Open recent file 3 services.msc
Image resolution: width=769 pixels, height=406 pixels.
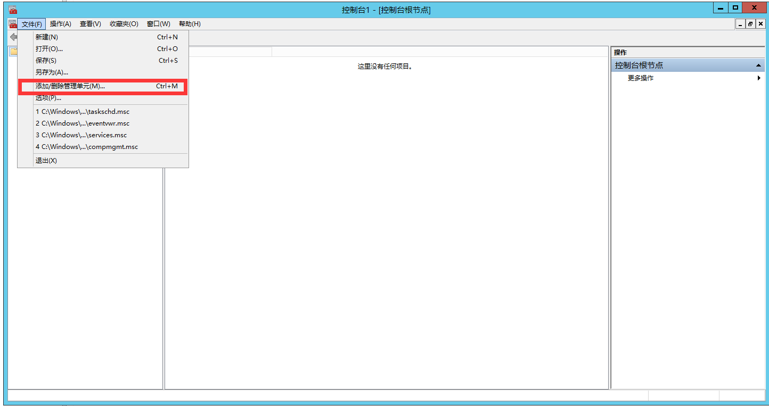[x=103, y=135]
